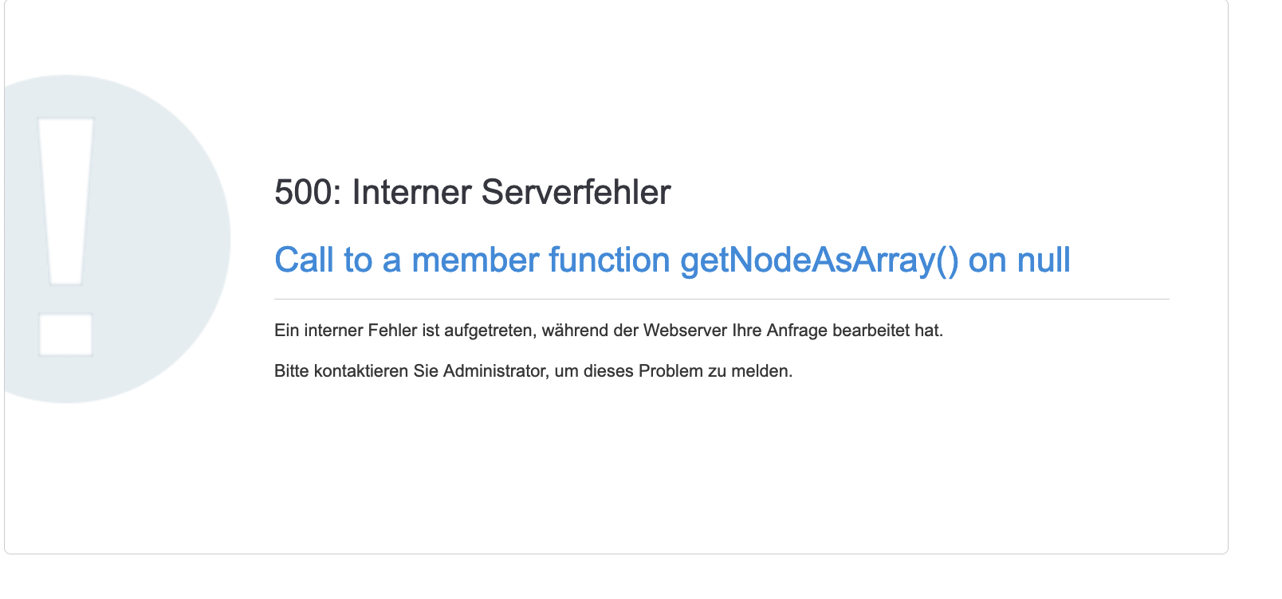Click the square dot below the exclamation bar
Viewport: 1282px width, 599px height.
[x=66, y=335]
